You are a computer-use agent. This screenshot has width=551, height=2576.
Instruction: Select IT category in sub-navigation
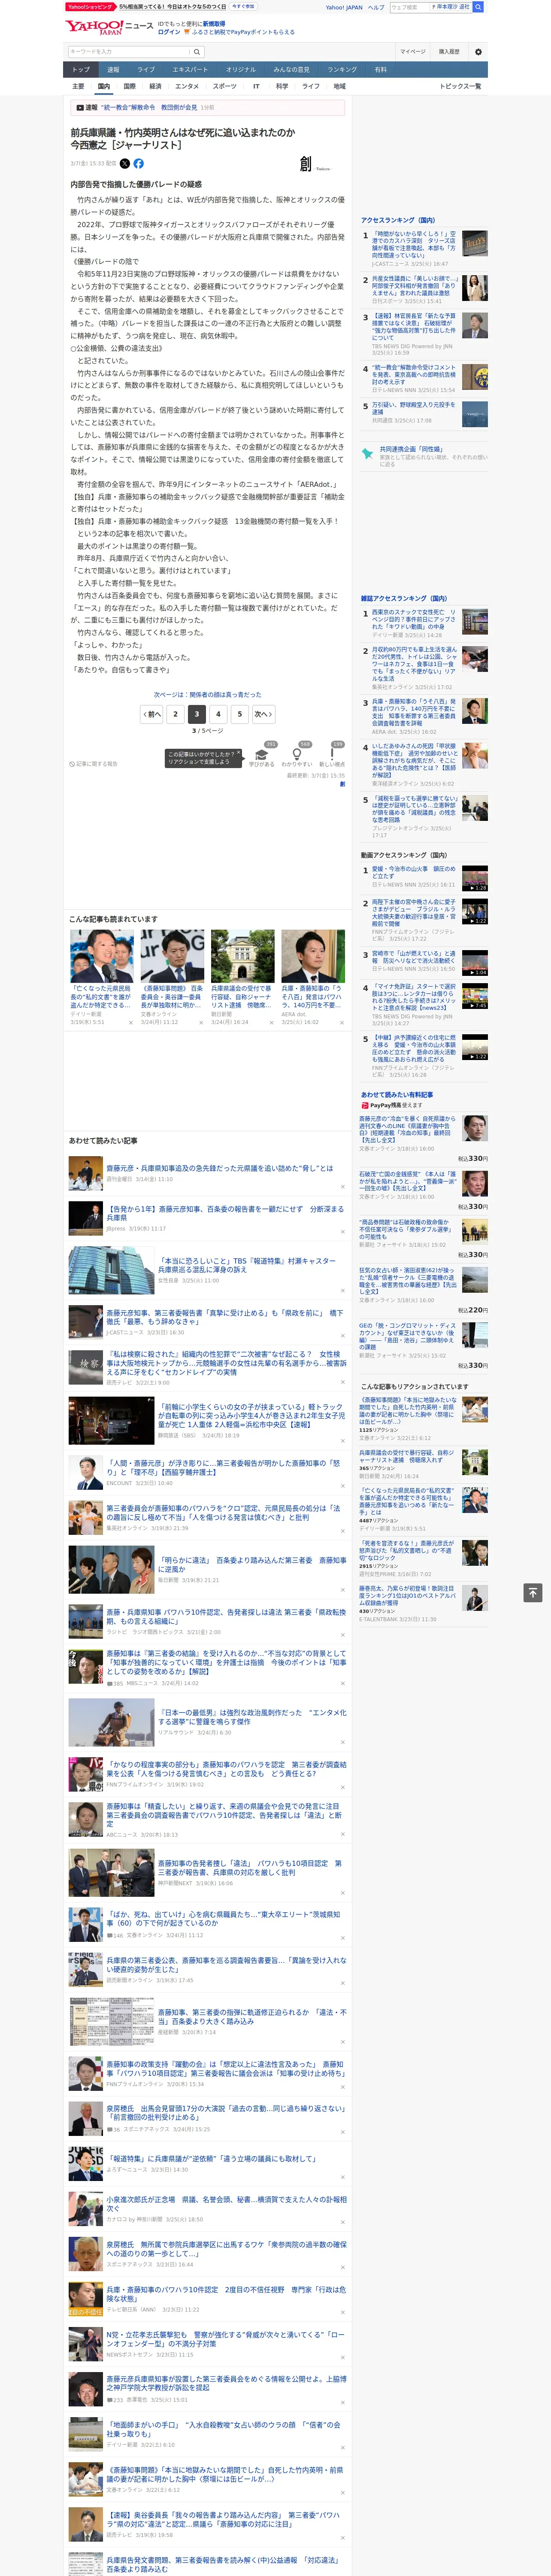256,86
